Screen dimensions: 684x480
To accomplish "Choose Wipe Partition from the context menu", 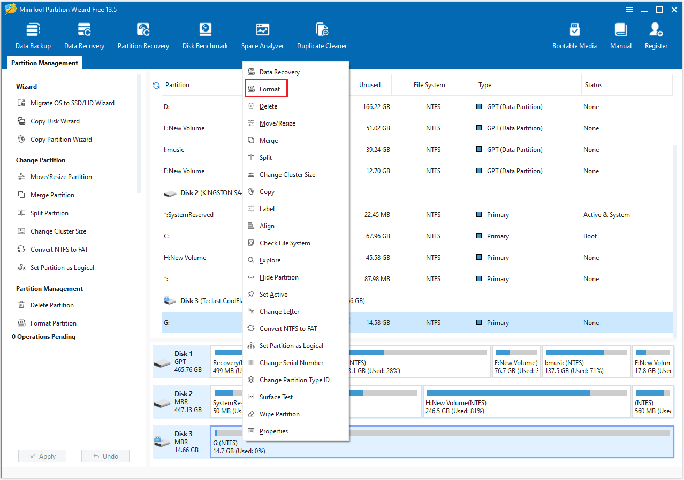I will click(x=278, y=414).
